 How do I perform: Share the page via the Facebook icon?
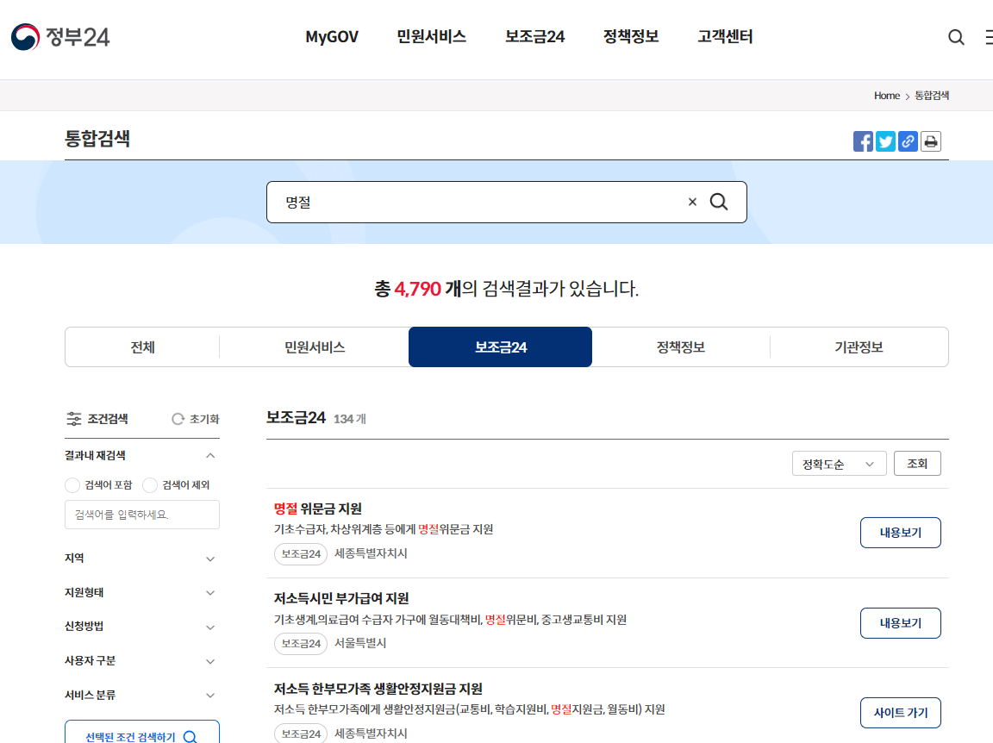pyautogui.click(x=863, y=140)
